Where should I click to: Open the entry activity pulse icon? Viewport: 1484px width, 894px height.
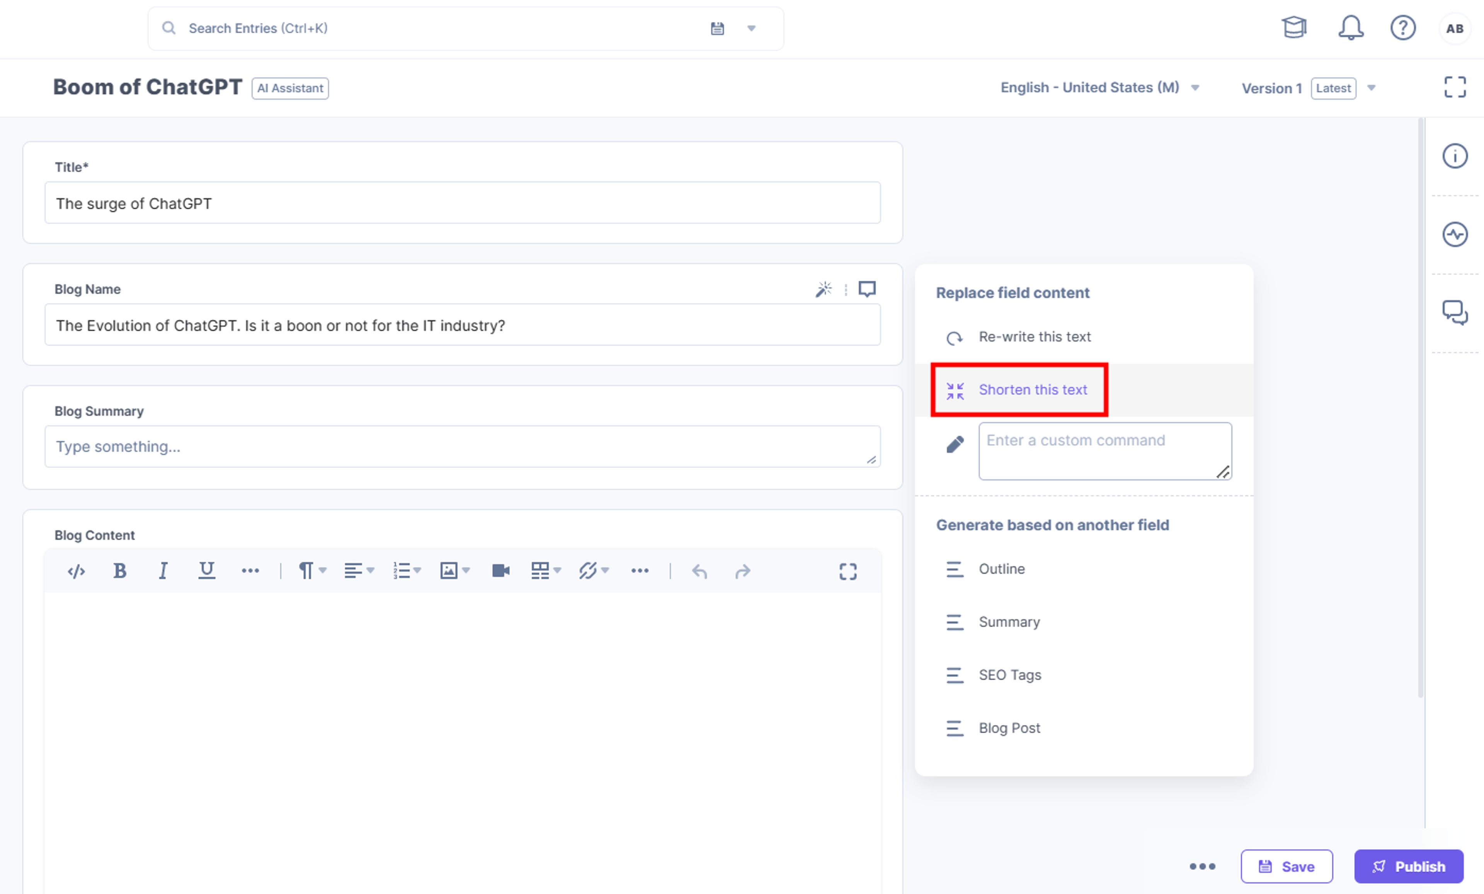1455,235
